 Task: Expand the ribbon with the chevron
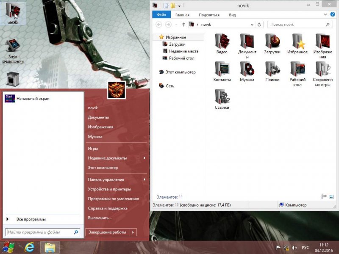coord(325,15)
